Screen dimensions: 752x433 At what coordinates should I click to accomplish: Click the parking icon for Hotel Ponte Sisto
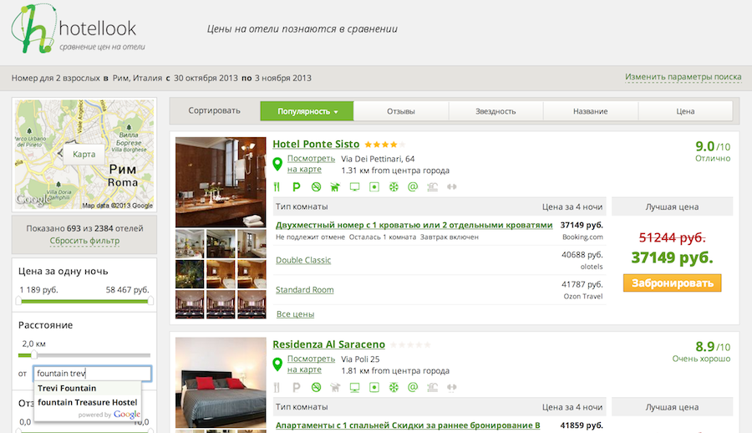[x=297, y=186]
